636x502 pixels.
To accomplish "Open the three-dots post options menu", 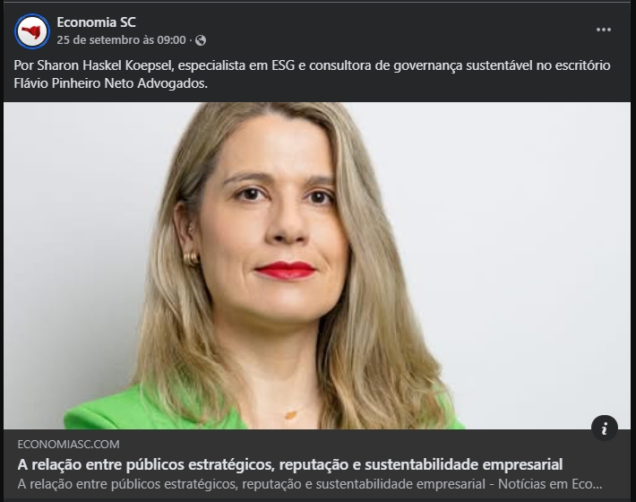I will (604, 30).
